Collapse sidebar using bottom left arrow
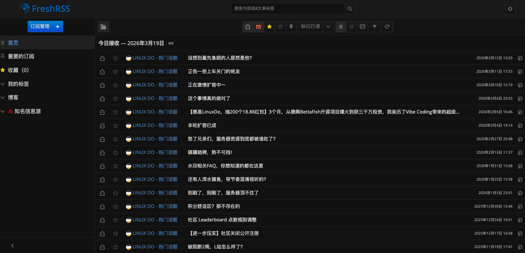Viewport: 525px width, 253px height. point(12,245)
